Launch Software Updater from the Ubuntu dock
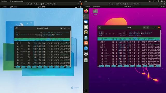Viewport: 166px width, 93px height. click(86, 53)
